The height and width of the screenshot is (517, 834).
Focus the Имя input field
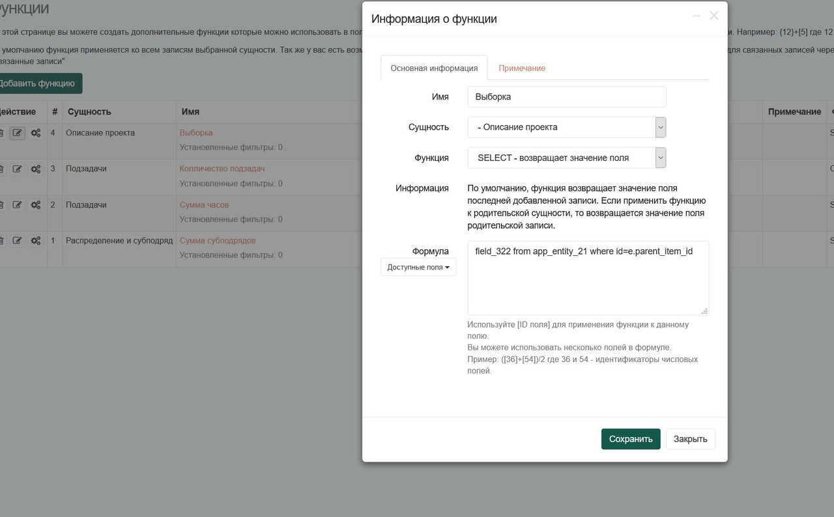[567, 97]
